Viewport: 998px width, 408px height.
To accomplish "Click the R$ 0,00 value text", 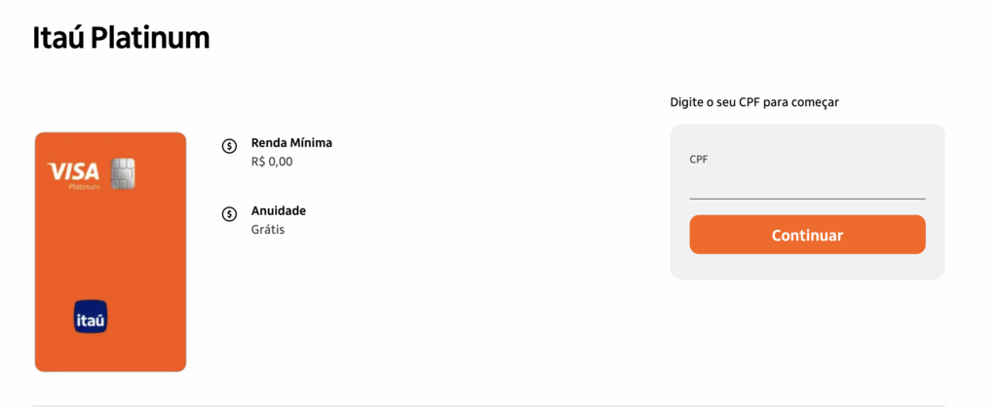I will pos(272,162).
